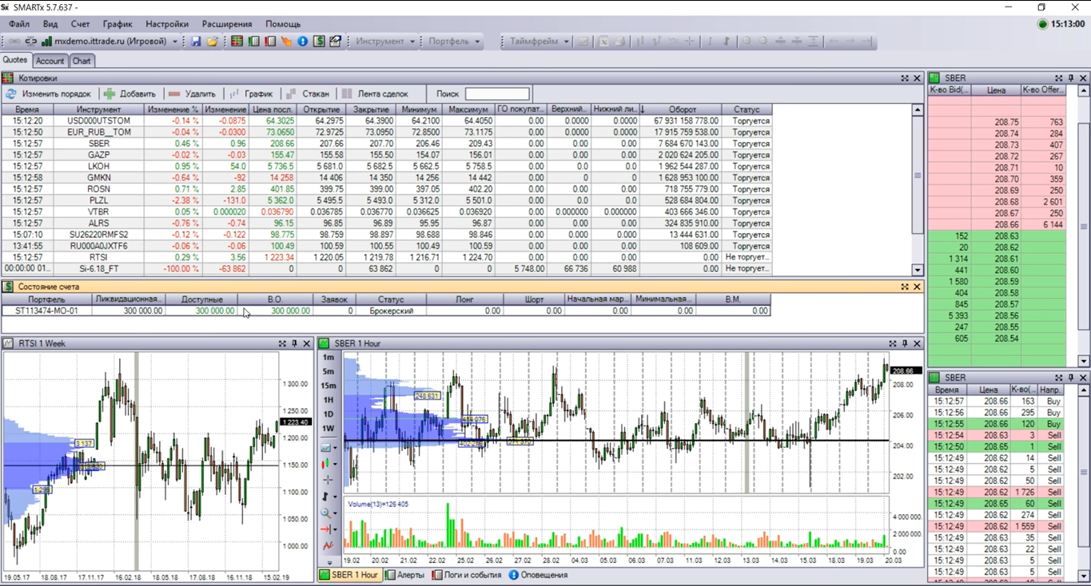Open the Расширения menu
The width and height of the screenshot is (1091, 586).
click(x=227, y=24)
